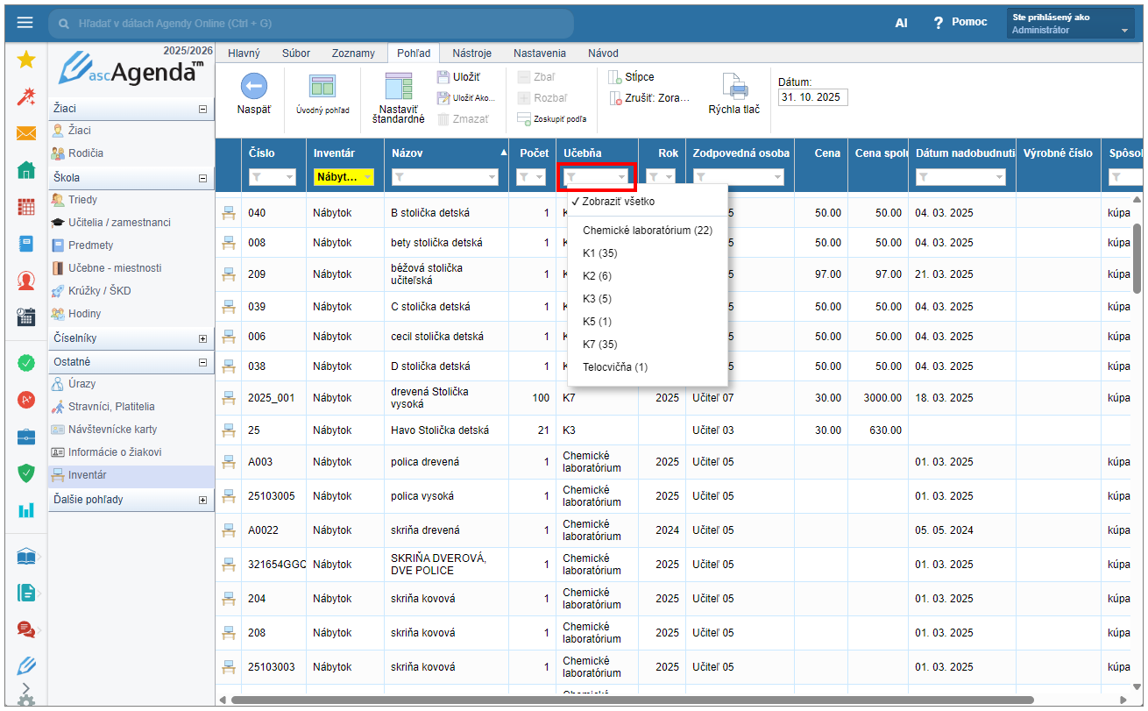
Task: Click the hamburger menu icon
Action: point(25,23)
